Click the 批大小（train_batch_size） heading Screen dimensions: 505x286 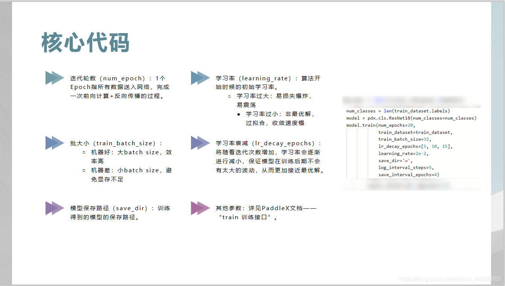pos(116,143)
